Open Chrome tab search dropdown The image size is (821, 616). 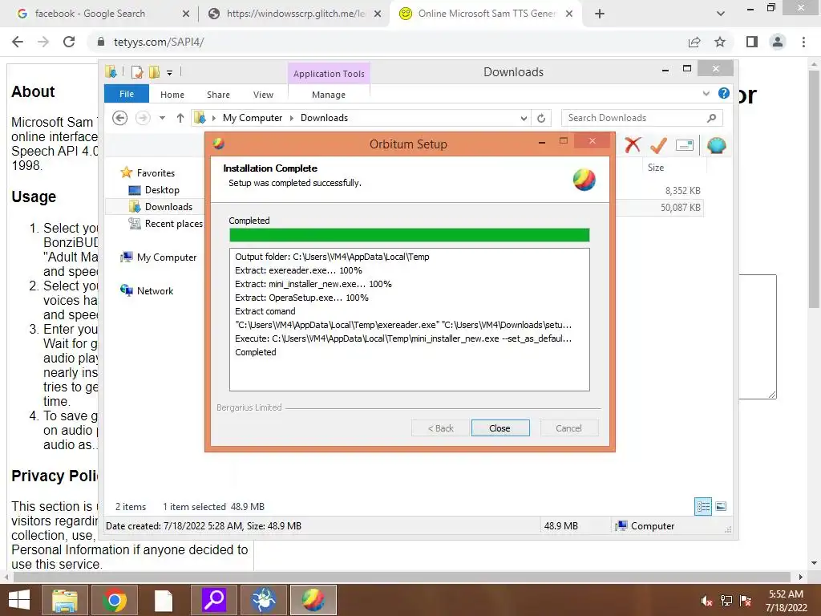[x=721, y=14]
